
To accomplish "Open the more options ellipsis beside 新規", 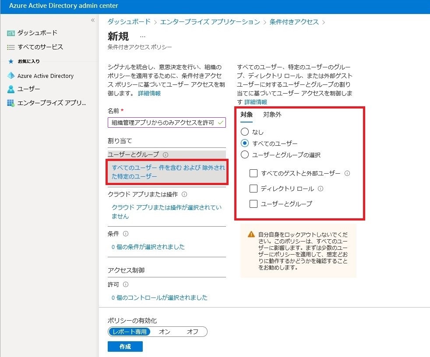I will pos(143,36).
